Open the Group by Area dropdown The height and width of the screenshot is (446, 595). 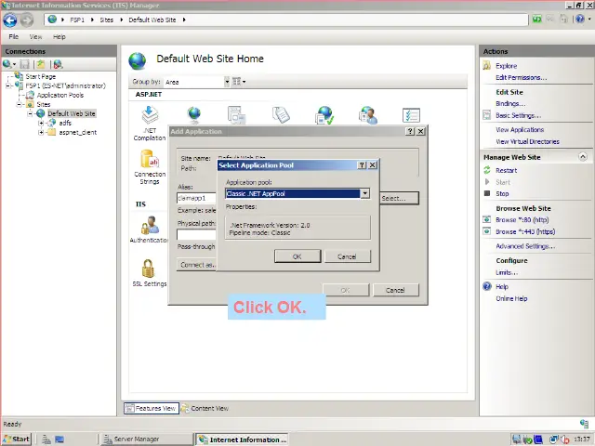pos(227,82)
